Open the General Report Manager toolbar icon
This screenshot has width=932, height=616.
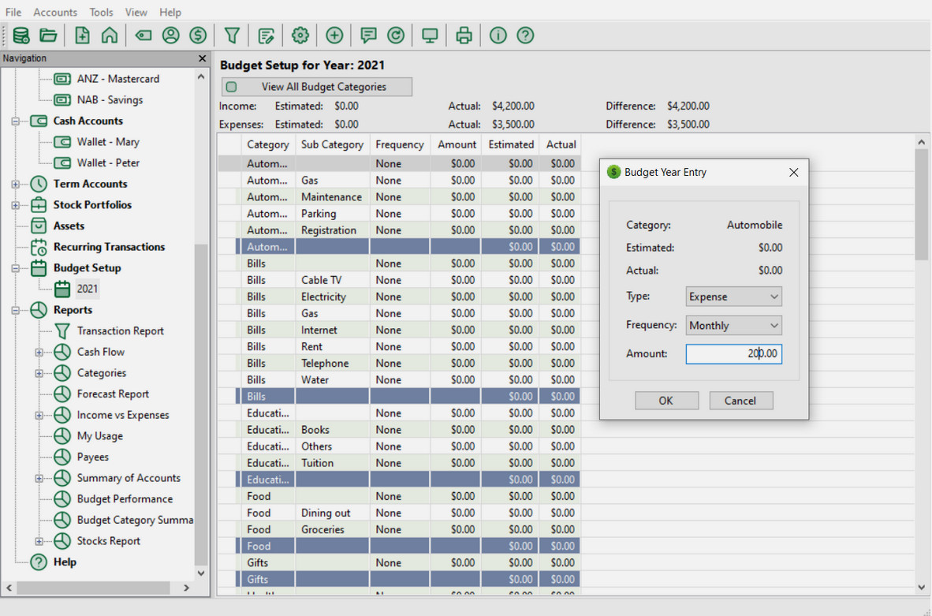[x=266, y=35]
